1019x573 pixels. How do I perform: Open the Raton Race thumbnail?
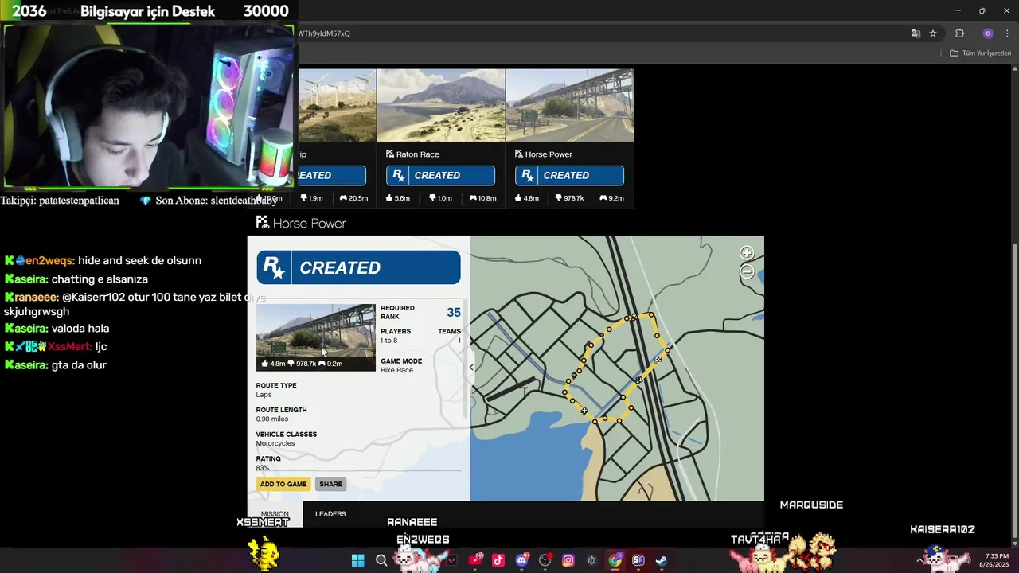click(441, 105)
